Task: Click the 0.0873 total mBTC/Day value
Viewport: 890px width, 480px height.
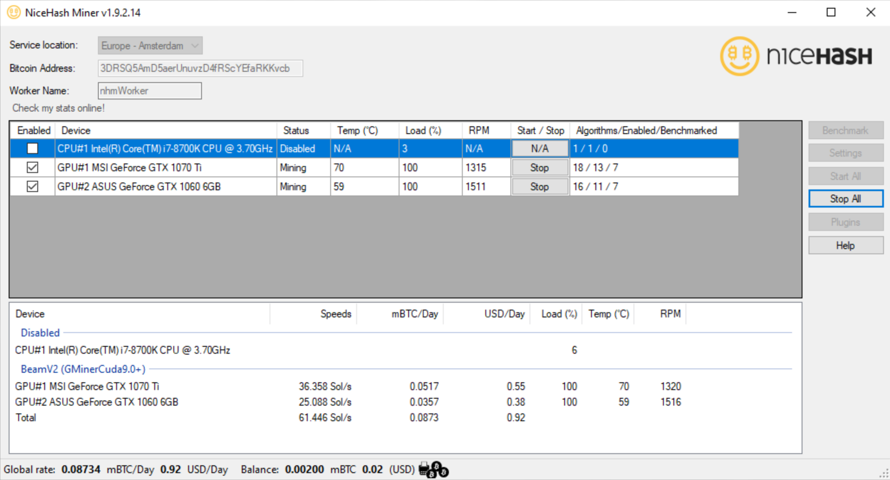Action: [424, 418]
